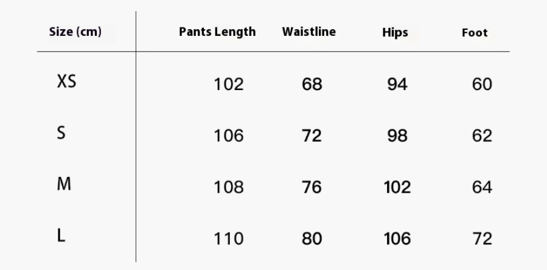Viewport: 547px width, 270px height.
Task: Select the L size row label
Action: [x=61, y=236]
